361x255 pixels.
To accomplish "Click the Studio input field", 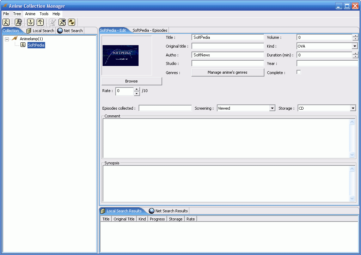I will (x=228, y=63).
